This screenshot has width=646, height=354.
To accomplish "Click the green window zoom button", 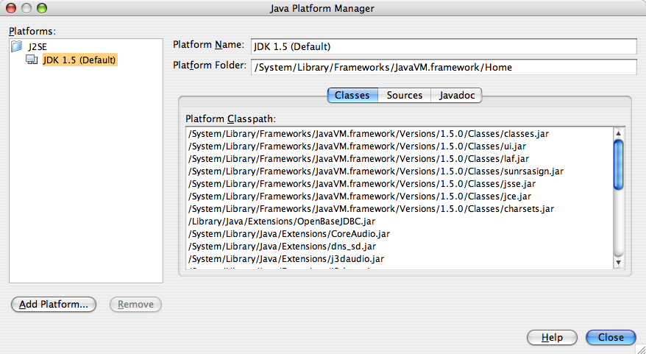I will point(42,8).
